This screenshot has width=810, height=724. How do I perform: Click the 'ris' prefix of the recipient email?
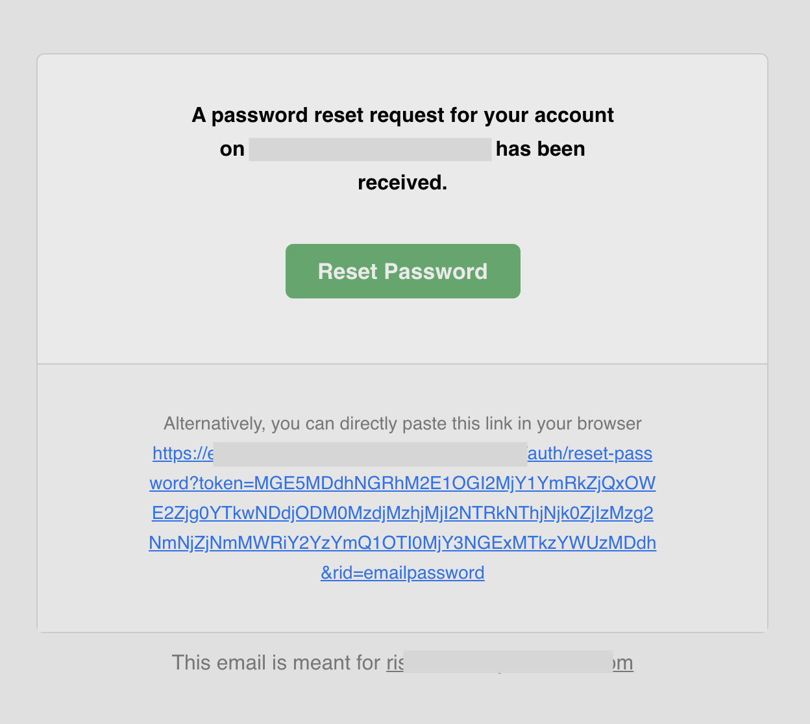pyautogui.click(x=395, y=662)
